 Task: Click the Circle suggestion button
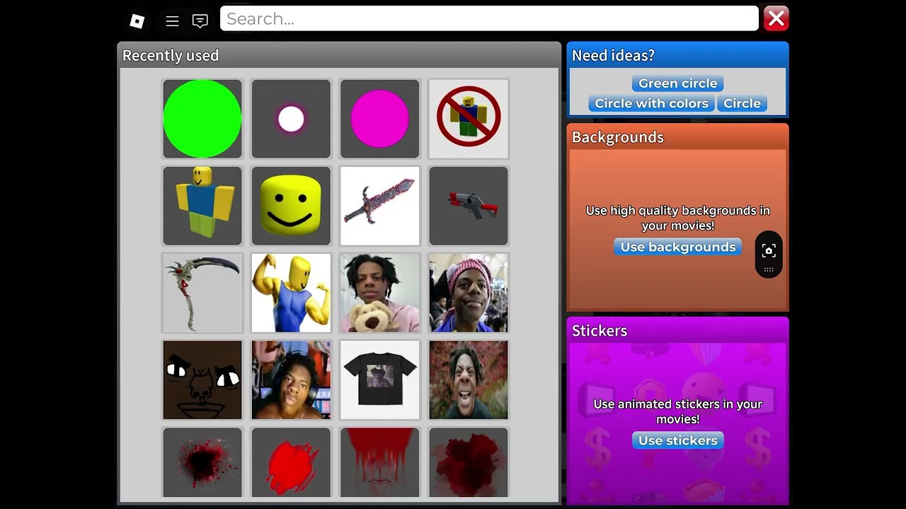pyautogui.click(x=742, y=103)
